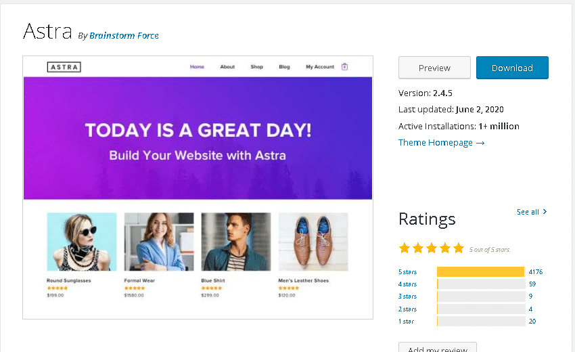The width and height of the screenshot is (575, 352).
Task: Click the 5 out of 5 stars text
Action: [490, 250]
